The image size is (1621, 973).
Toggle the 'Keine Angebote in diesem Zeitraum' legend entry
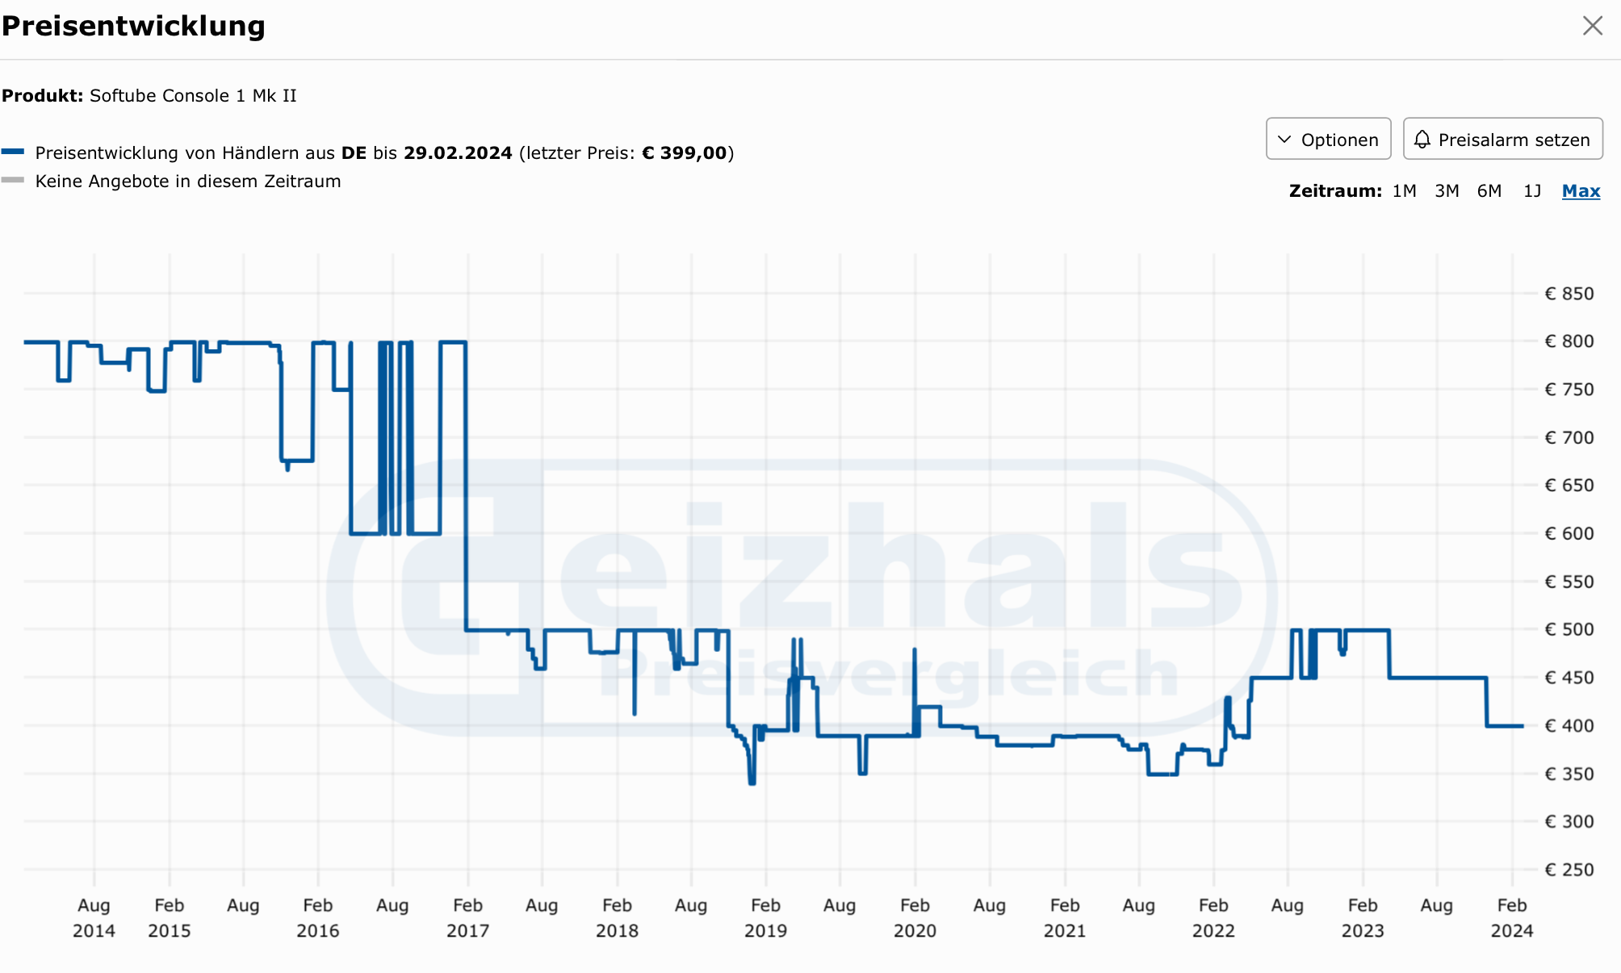tap(188, 182)
